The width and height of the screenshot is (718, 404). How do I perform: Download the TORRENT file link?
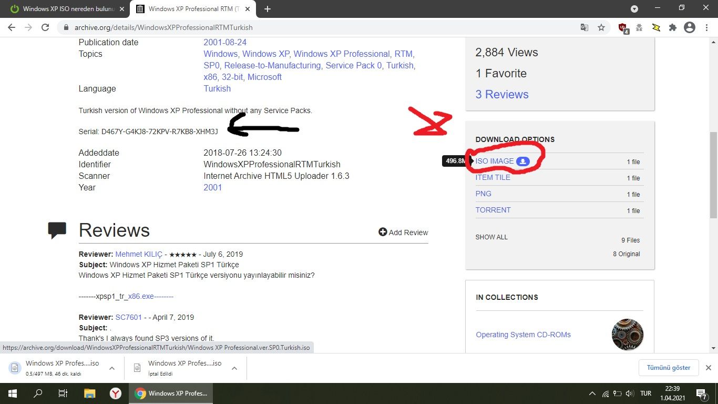pos(493,210)
